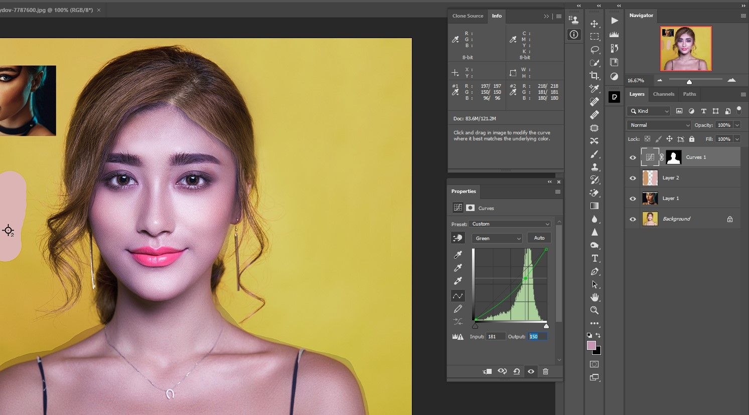The height and width of the screenshot is (415, 749).
Task: Toggle lock all padlock in Layers
Action: (x=692, y=139)
